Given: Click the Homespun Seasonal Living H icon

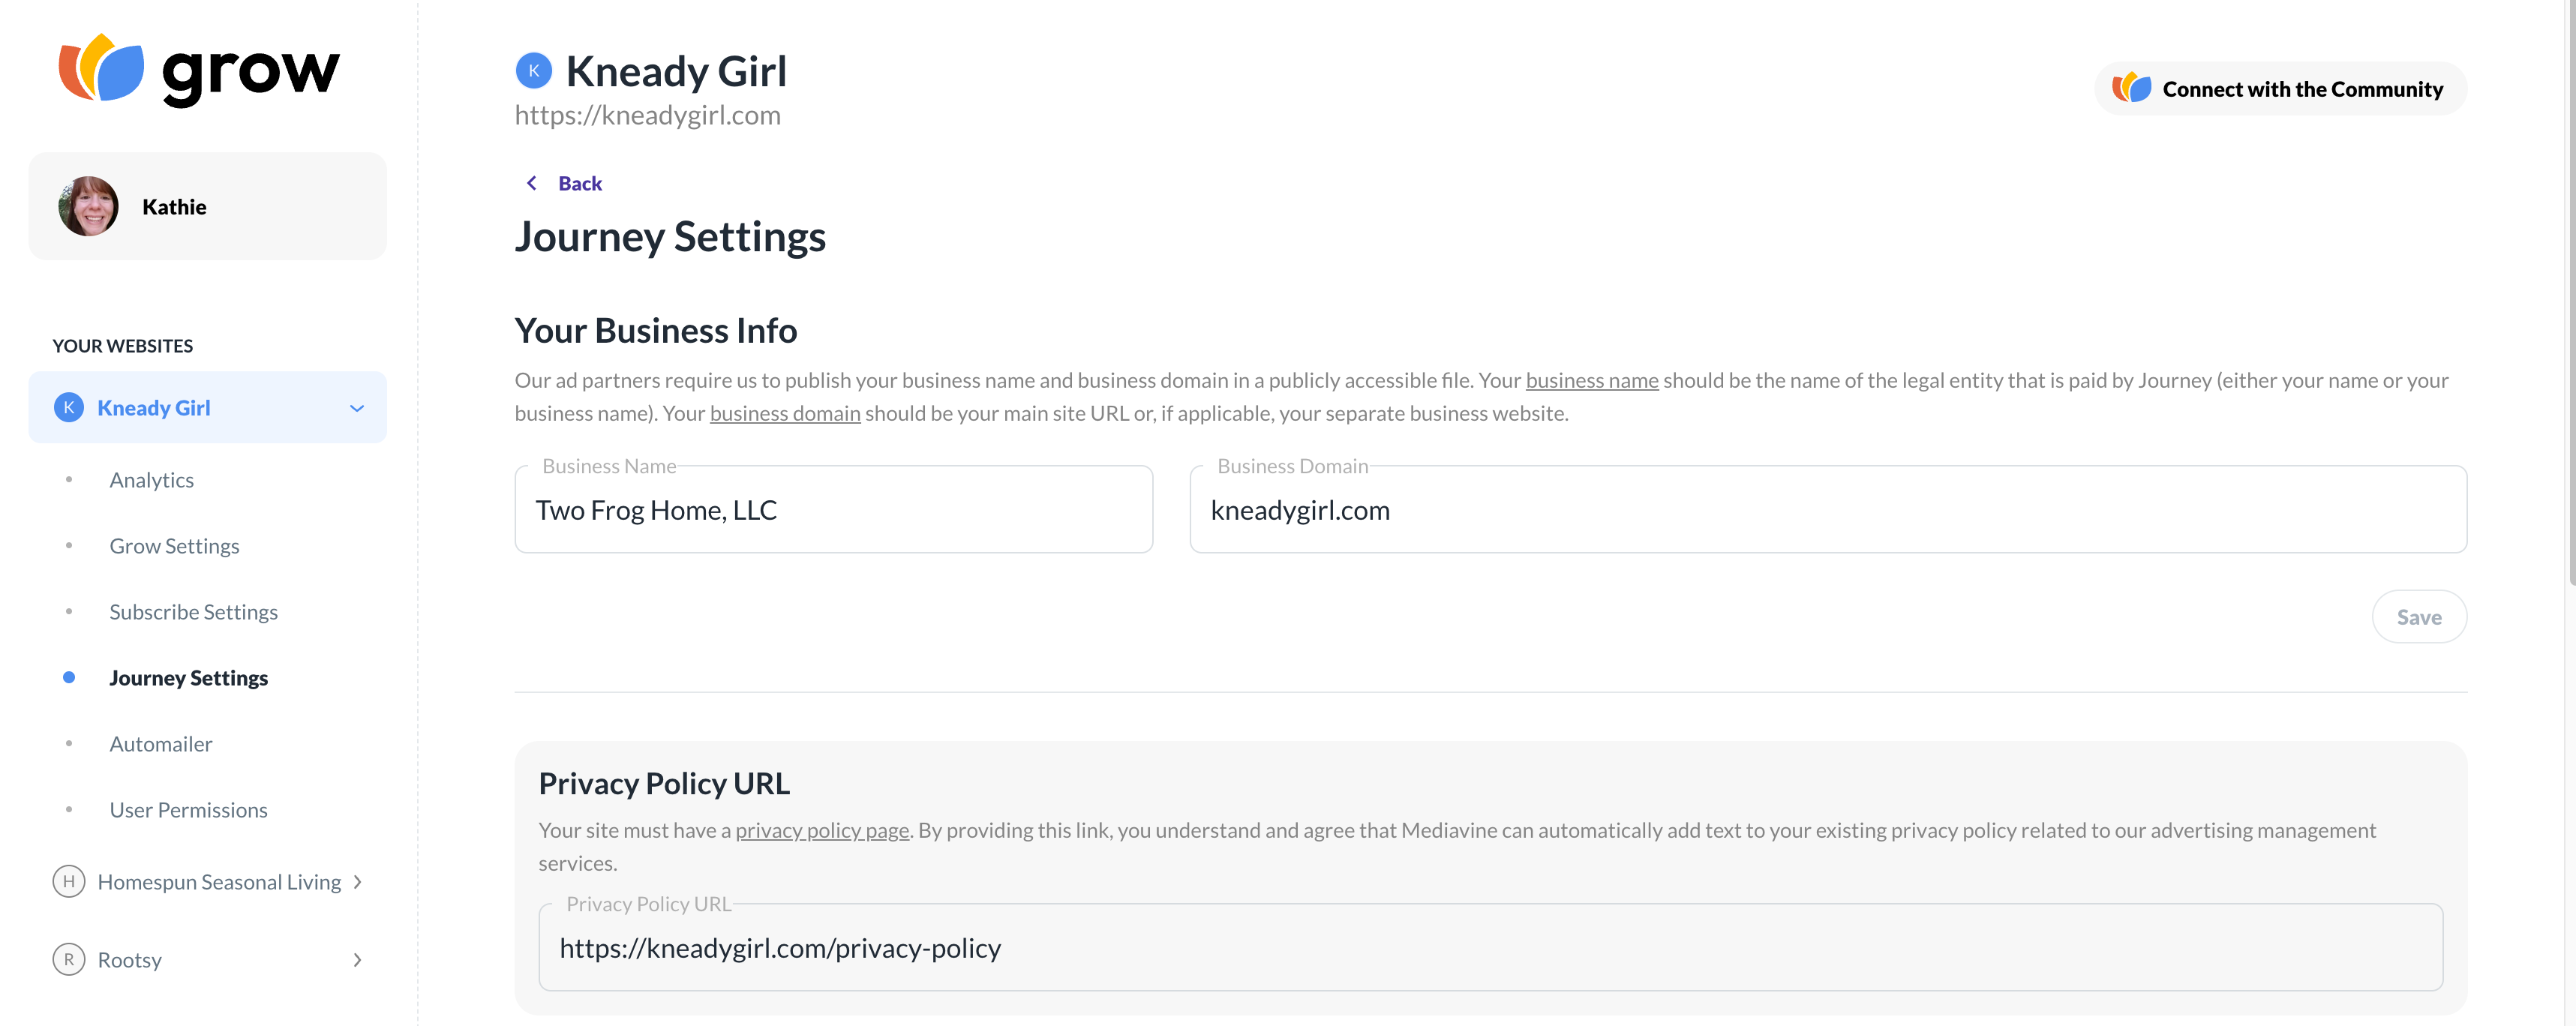Looking at the screenshot, I should coord(68,882).
